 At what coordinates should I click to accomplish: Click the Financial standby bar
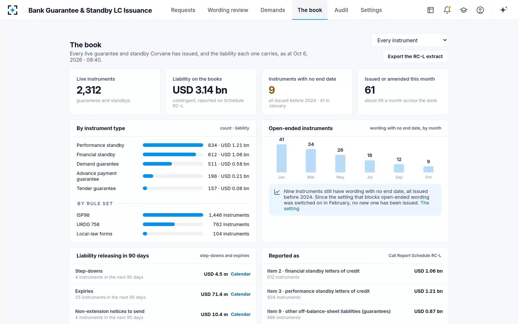click(173, 154)
